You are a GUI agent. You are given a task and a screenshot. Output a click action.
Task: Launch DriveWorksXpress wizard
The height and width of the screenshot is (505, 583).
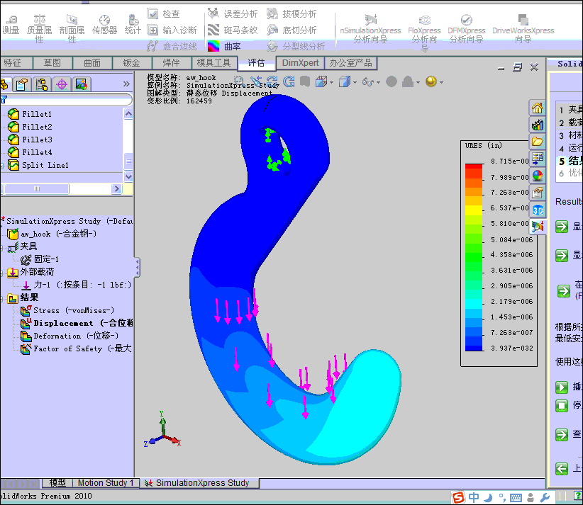tap(523, 29)
